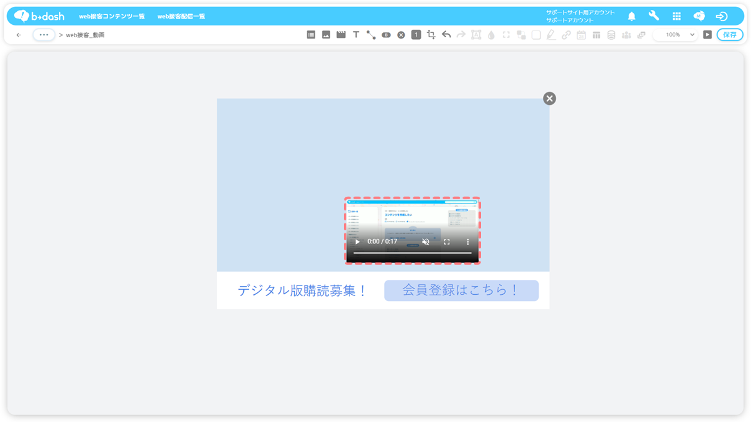The width and height of the screenshot is (751, 422).
Task: Select the close-button element tool
Action: pyautogui.click(x=401, y=35)
